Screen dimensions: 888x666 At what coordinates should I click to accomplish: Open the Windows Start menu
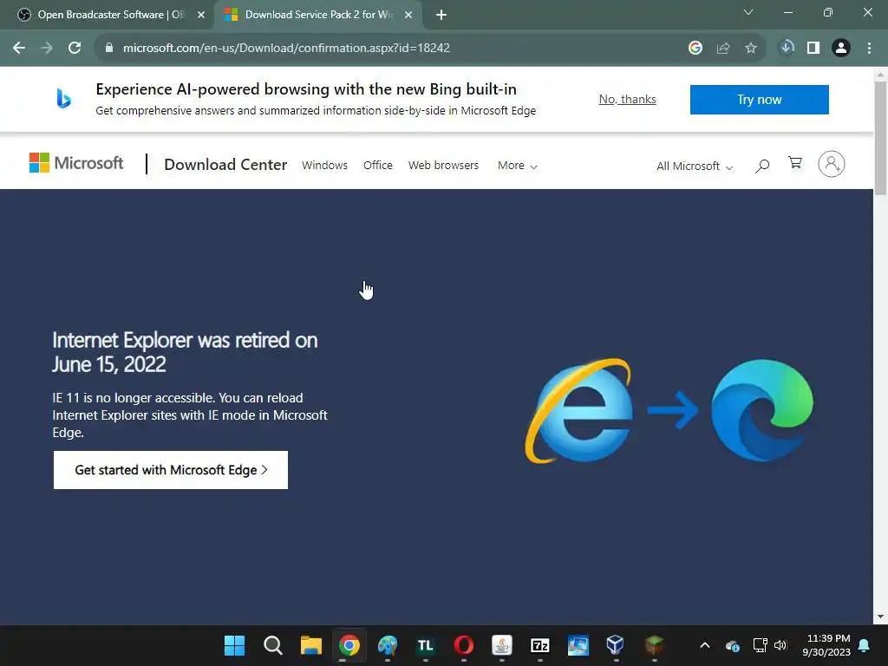point(234,645)
